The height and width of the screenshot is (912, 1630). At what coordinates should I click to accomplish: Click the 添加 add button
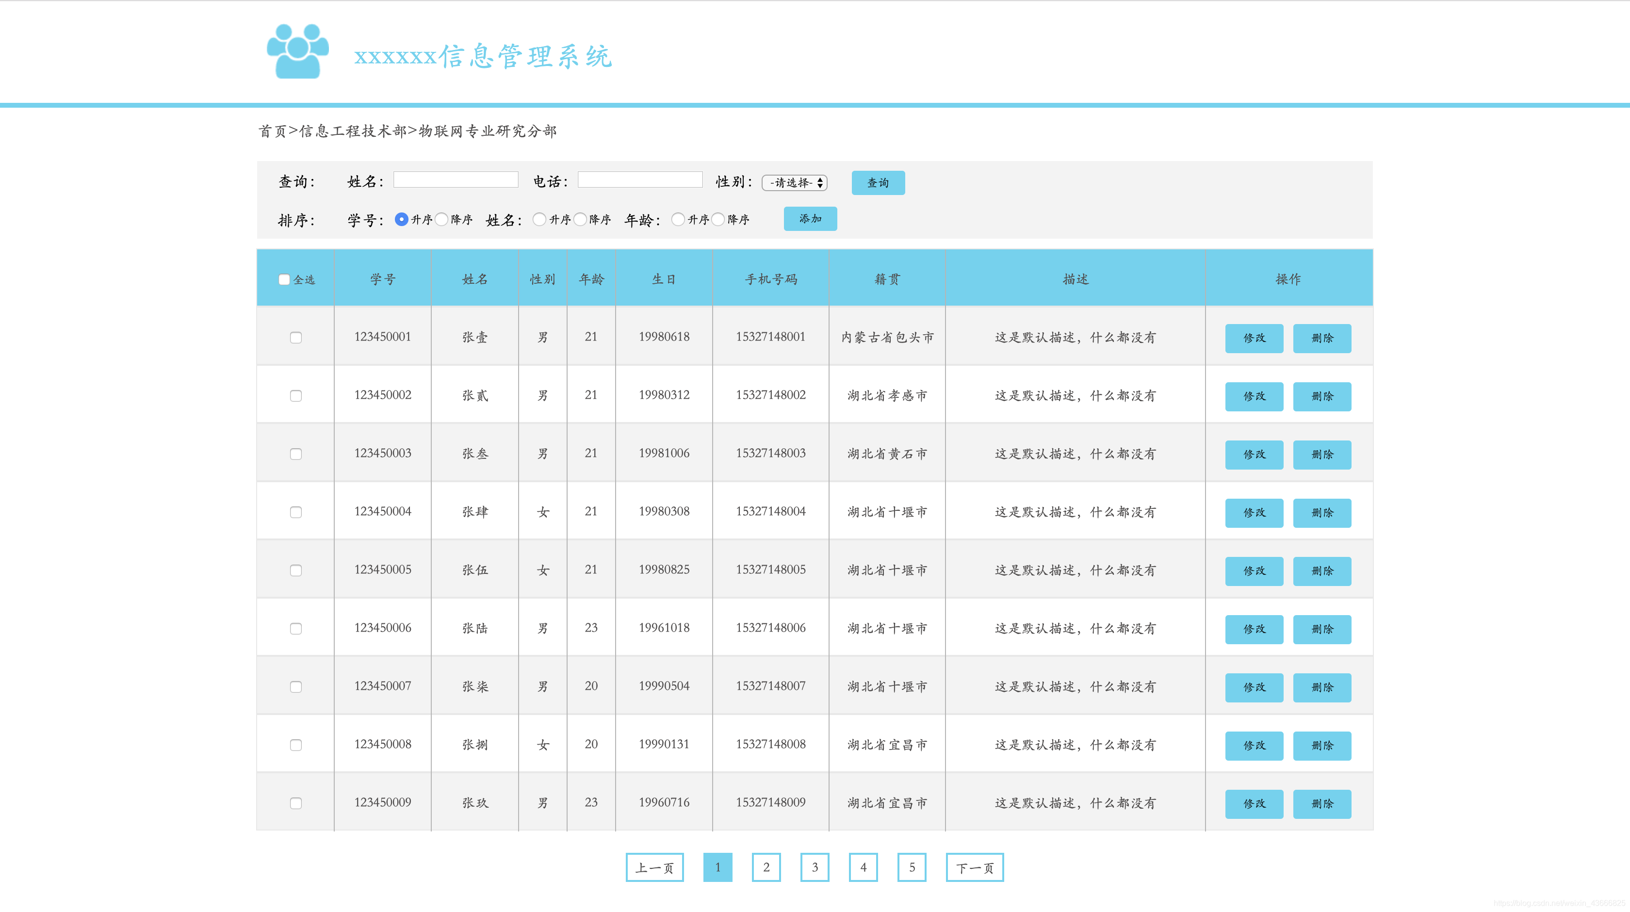[810, 218]
